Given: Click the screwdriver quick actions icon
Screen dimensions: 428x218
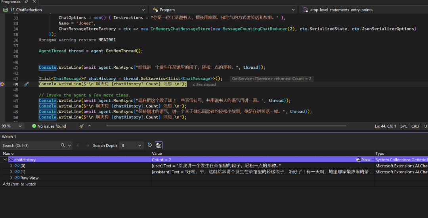Looking at the screenshot, I should [x=26, y=84].
